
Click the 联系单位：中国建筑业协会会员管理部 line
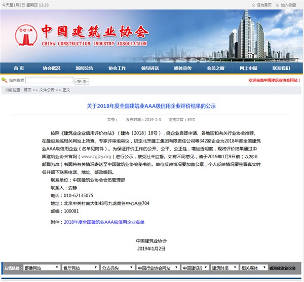(x=88, y=180)
